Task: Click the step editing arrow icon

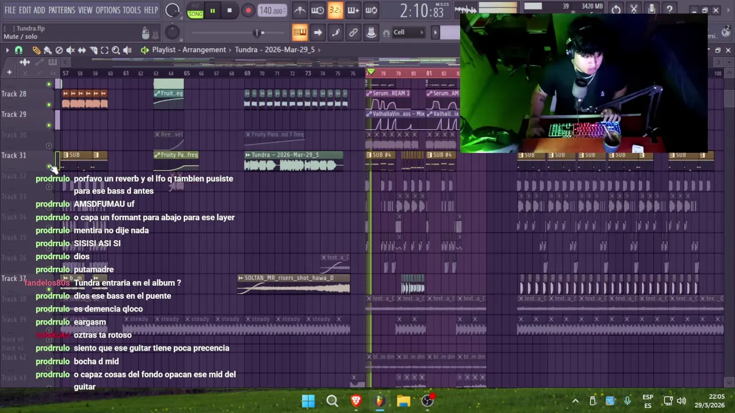Action: pyautogui.click(x=318, y=32)
